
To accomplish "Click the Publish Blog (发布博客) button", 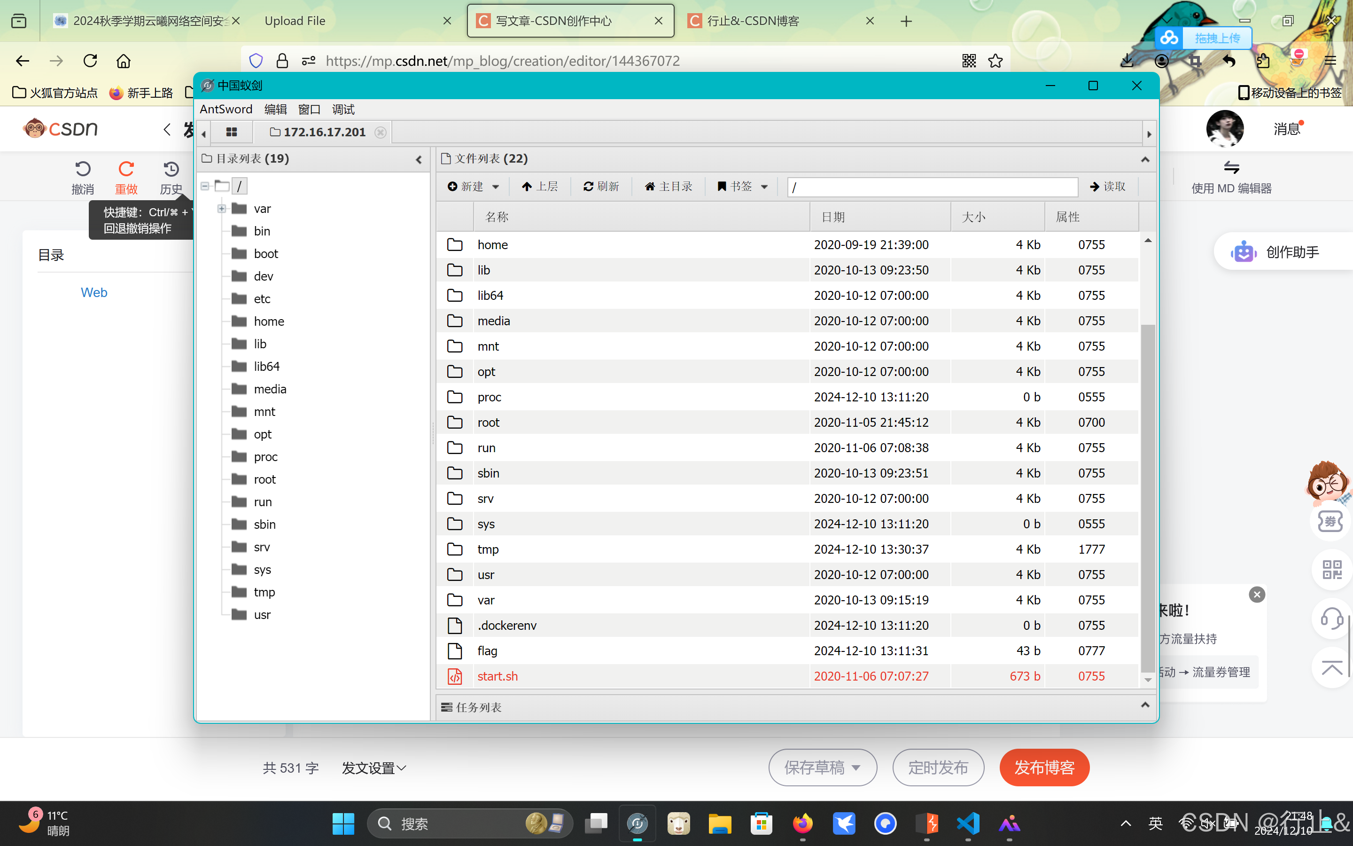I will [x=1044, y=767].
